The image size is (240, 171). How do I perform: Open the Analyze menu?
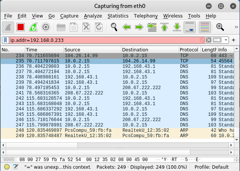[x=93, y=16]
